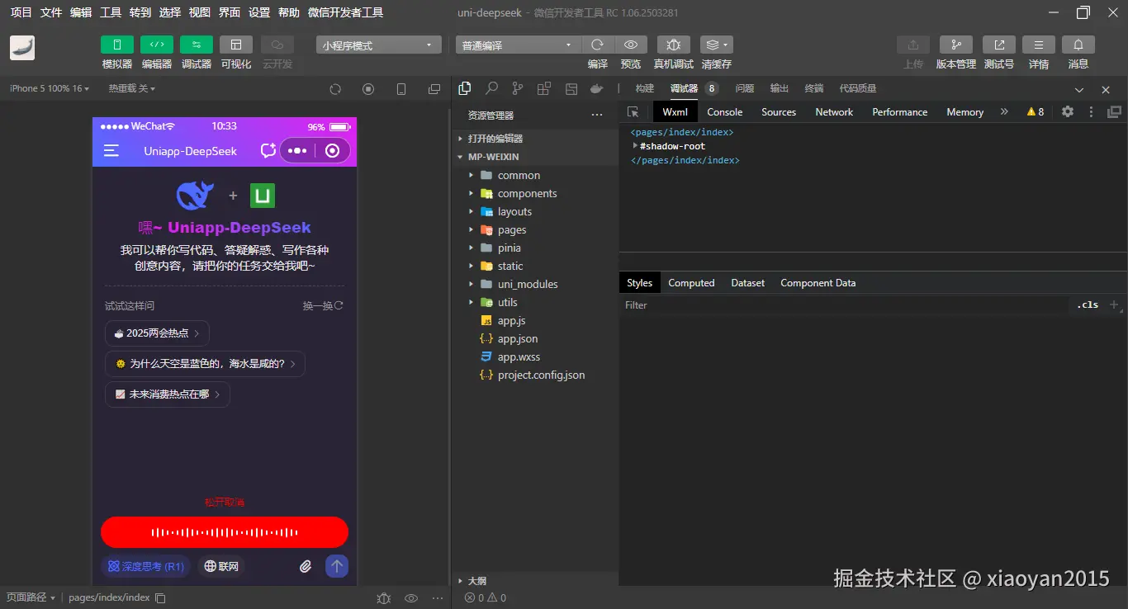Click the Clear Cache layers icon

pos(716,45)
